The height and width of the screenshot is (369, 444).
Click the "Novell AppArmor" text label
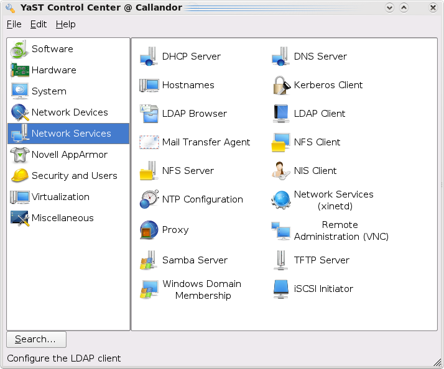[70, 155]
